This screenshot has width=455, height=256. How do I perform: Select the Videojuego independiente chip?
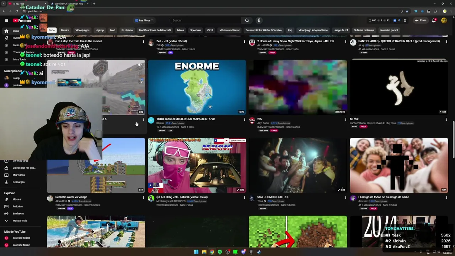coord(313,30)
